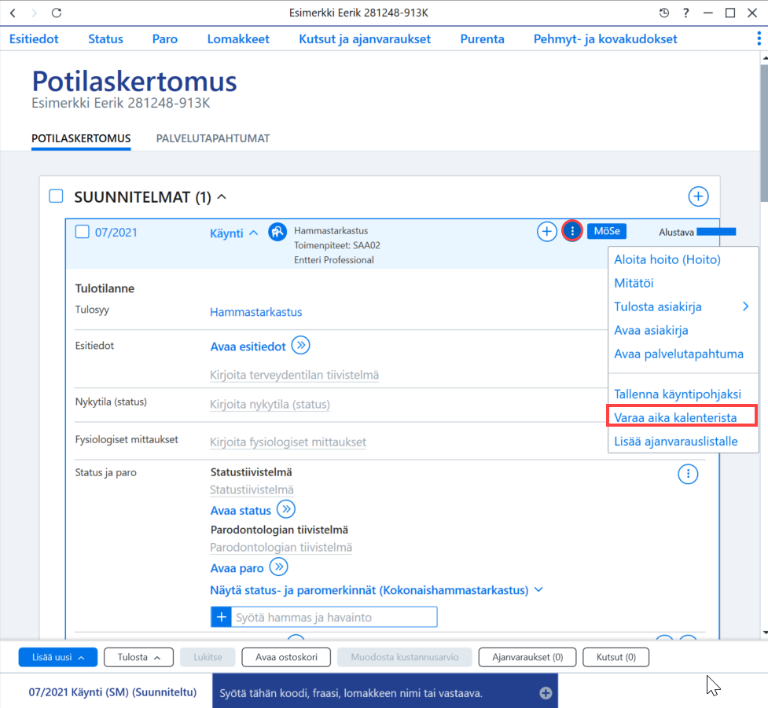Open help question mark icon
Screen dimensions: 768x708
click(x=686, y=13)
